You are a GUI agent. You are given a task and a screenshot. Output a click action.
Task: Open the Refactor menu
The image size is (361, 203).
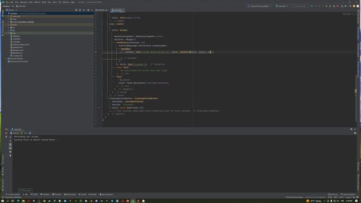(x=37, y=2)
